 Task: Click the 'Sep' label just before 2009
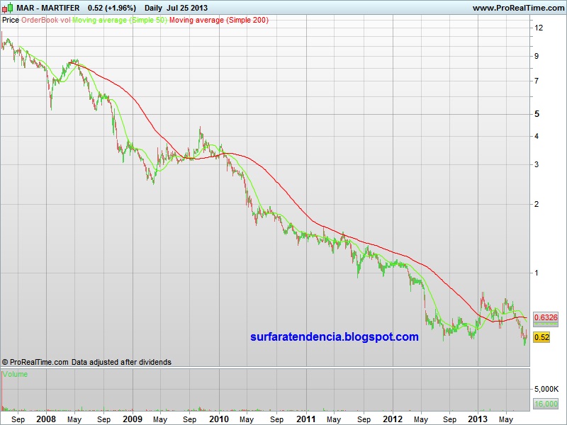(103, 419)
